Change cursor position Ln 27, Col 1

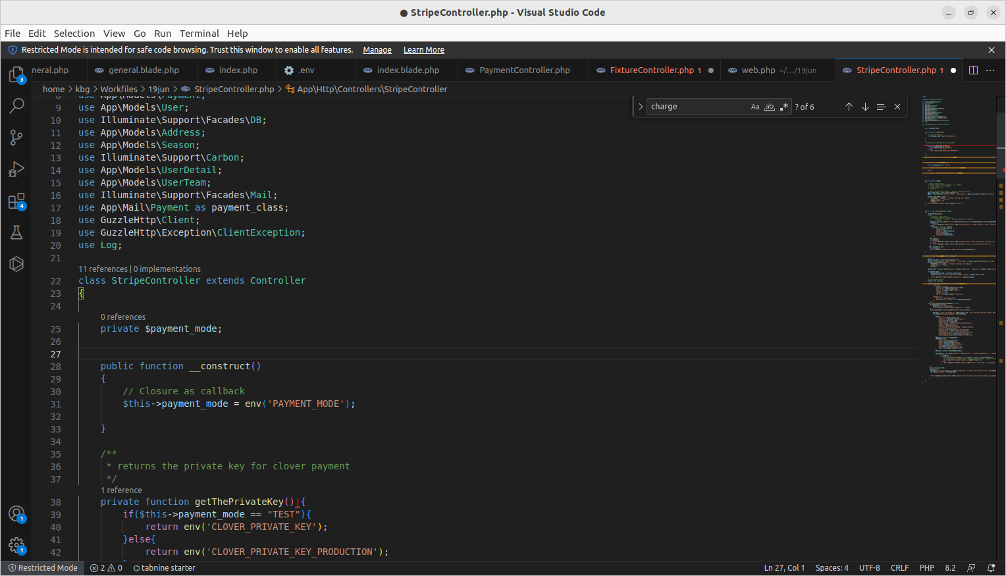784,568
